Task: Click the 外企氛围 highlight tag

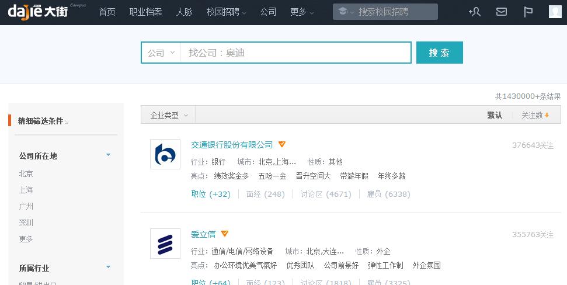Action: click(x=426, y=266)
